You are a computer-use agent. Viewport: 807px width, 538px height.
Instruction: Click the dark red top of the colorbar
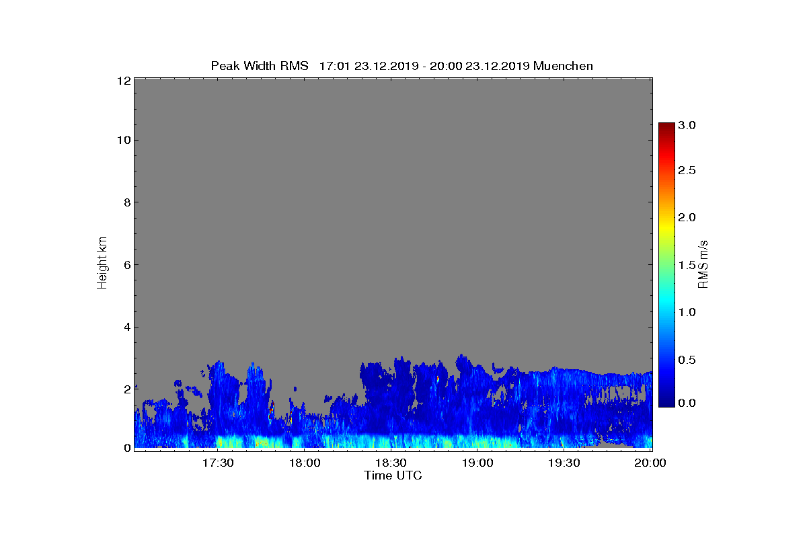tap(666, 127)
